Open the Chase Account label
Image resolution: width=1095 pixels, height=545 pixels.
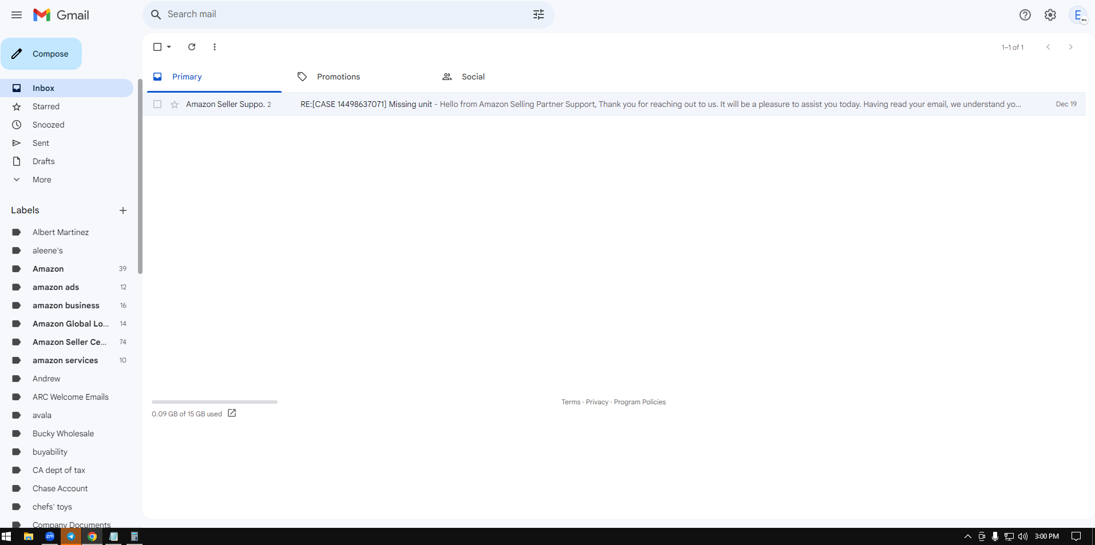pos(66,488)
